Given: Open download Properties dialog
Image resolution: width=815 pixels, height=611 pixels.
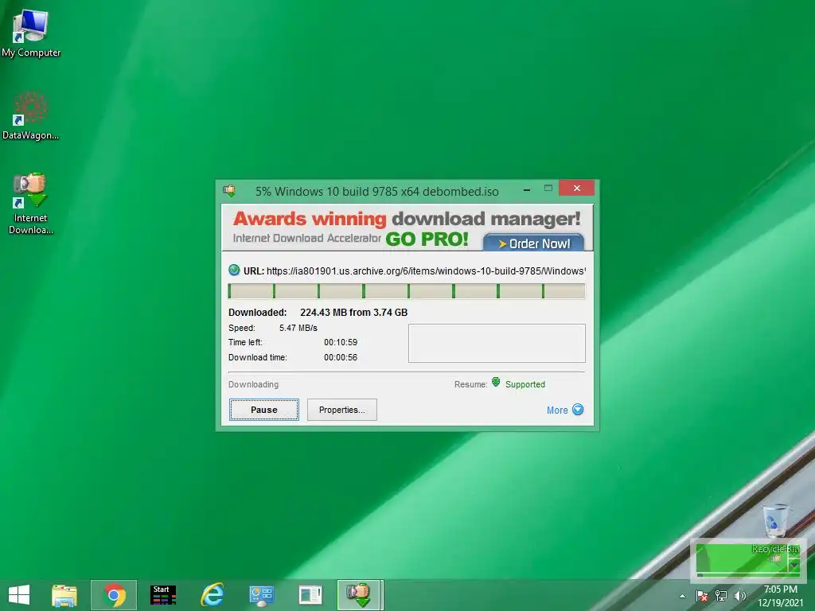Looking at the screenshot, I should click(342, 410).
